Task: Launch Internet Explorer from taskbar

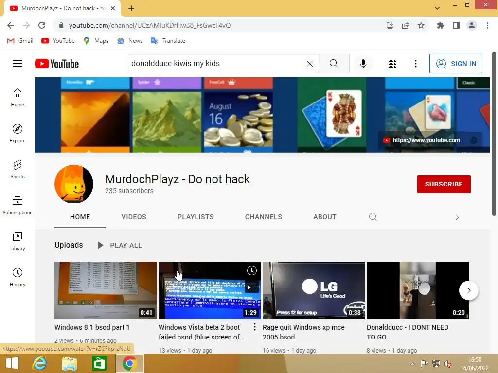Action: (40, 363)
